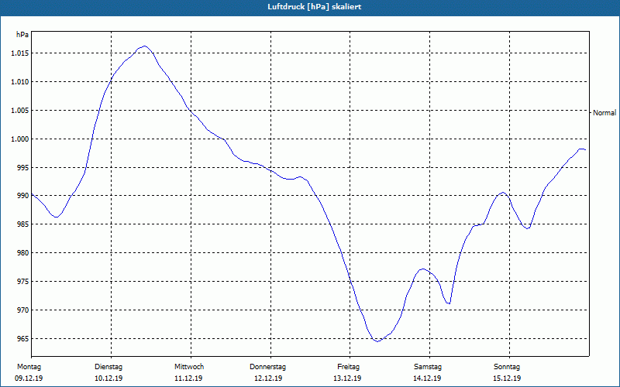This screenshot has height=387, width=620.
Task: Click the 980 axis value
Action: click(22, 253)
